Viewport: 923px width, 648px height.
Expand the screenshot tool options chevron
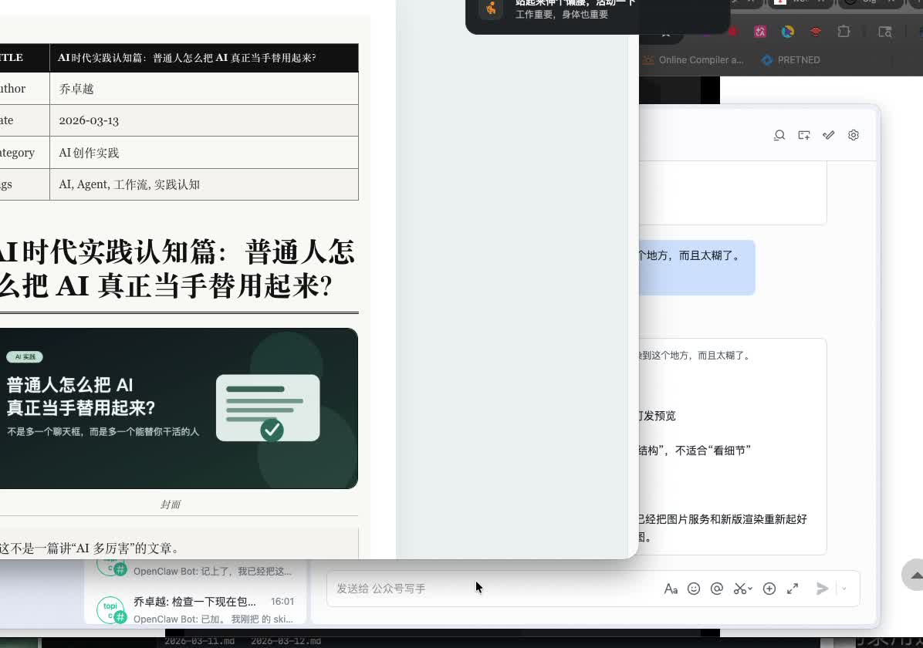(749, 589)
